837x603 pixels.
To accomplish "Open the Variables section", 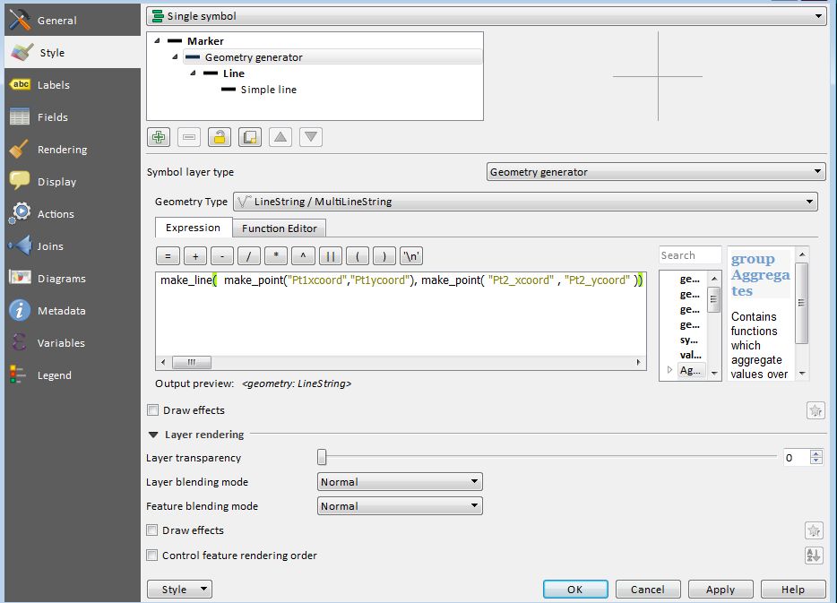I will (73, 343).
